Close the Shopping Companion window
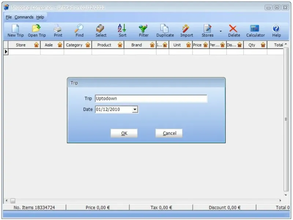Screen dimensions: 293x220 point(285,7)
